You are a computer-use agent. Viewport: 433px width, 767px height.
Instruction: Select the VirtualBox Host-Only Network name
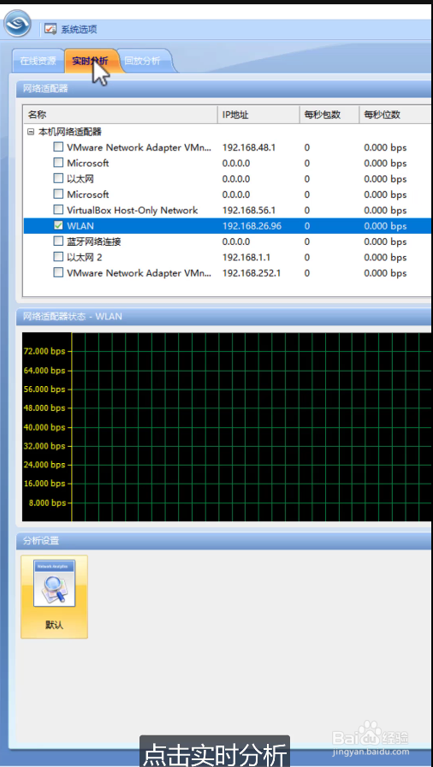click(132, 211)
